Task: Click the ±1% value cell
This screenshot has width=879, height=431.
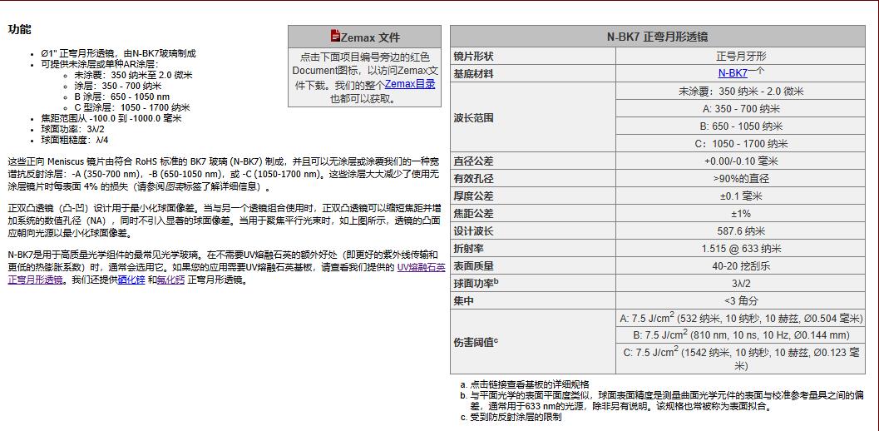Action: (x=740, y=214)
